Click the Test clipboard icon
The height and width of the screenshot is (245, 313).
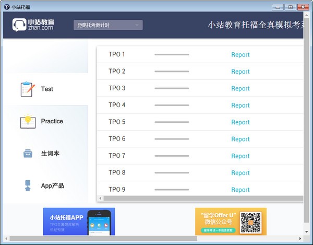coord(28,89)
